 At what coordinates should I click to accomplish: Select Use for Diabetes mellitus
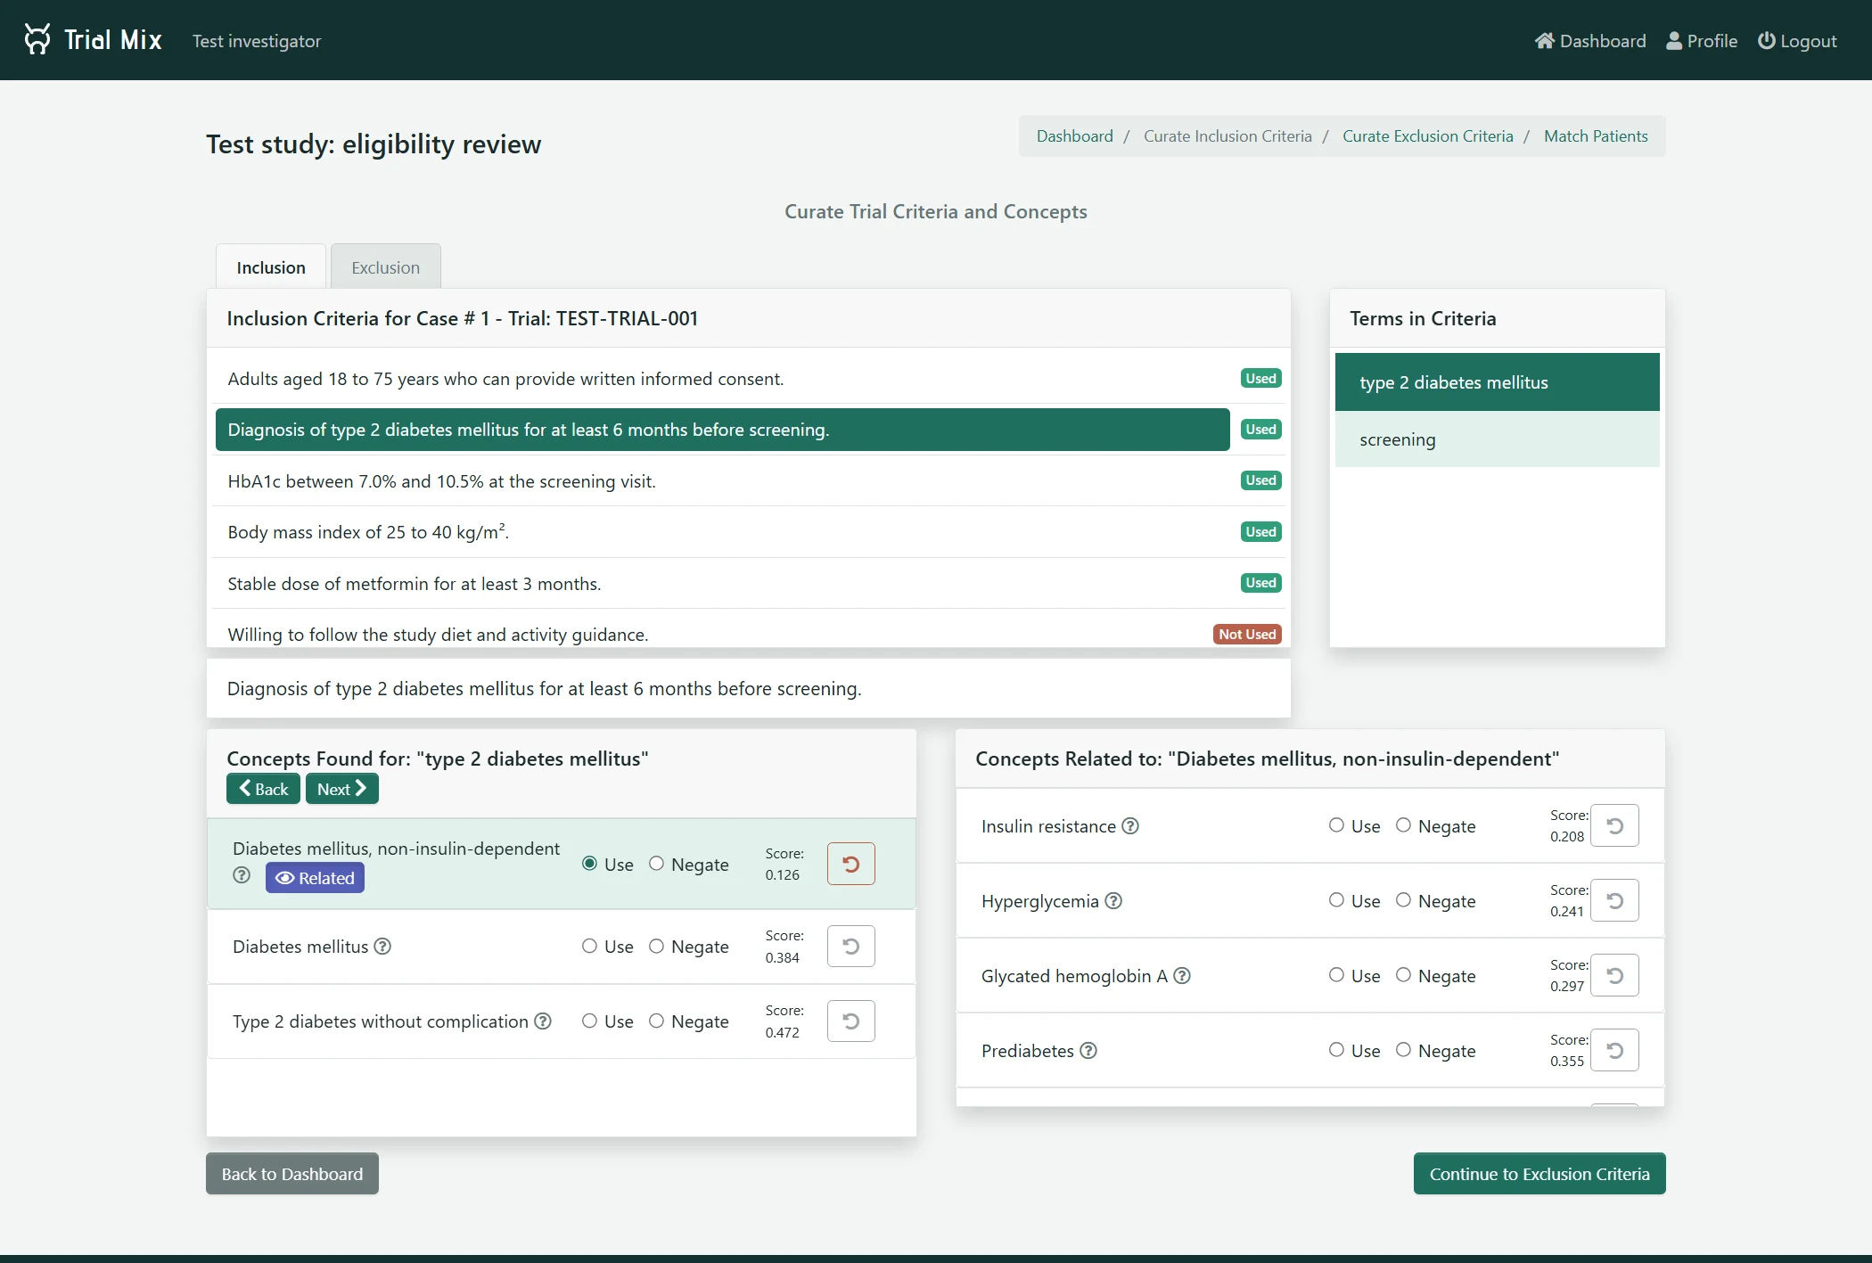click(x=589, y=946)
